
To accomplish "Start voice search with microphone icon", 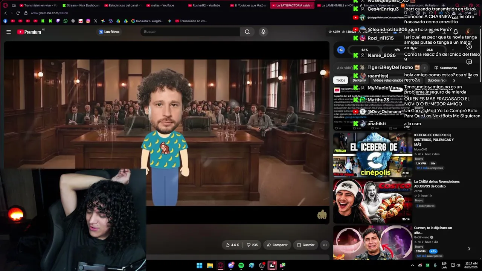I will pos(263,32).
